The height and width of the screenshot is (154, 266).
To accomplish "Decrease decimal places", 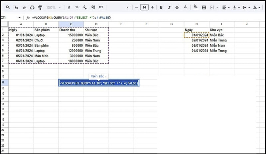I will [85, 7].
